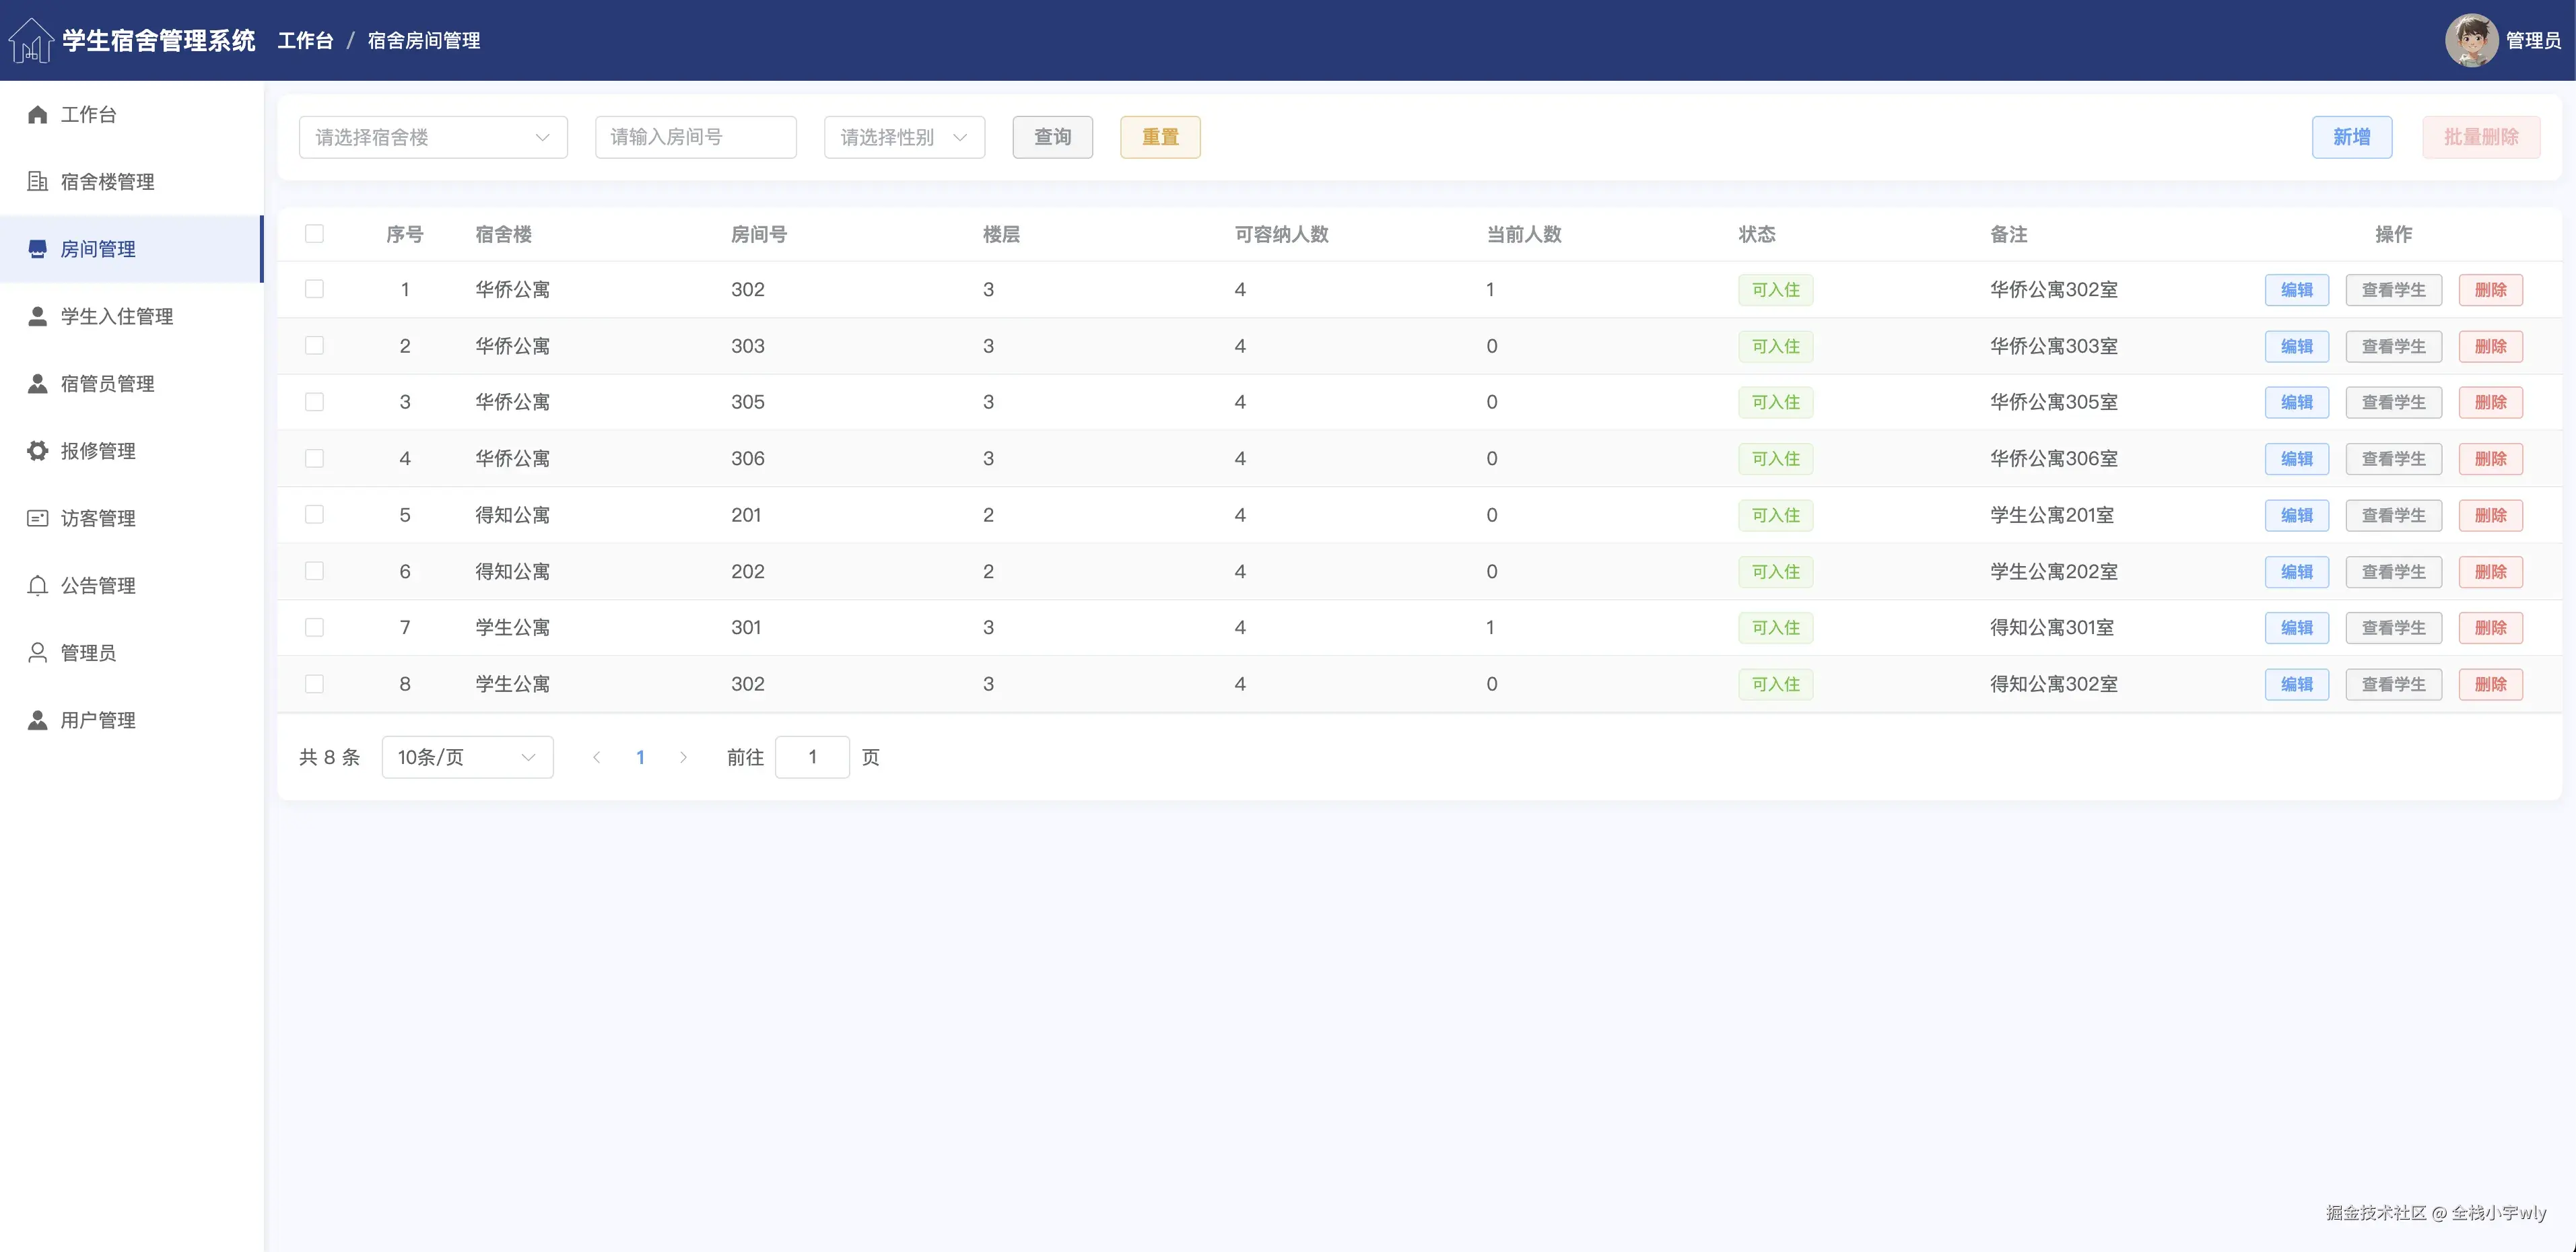Click 查看学生 for 学生公寓 room 301
This screenshot has height=1252, width=2576.
click(x=2393, y=628)
